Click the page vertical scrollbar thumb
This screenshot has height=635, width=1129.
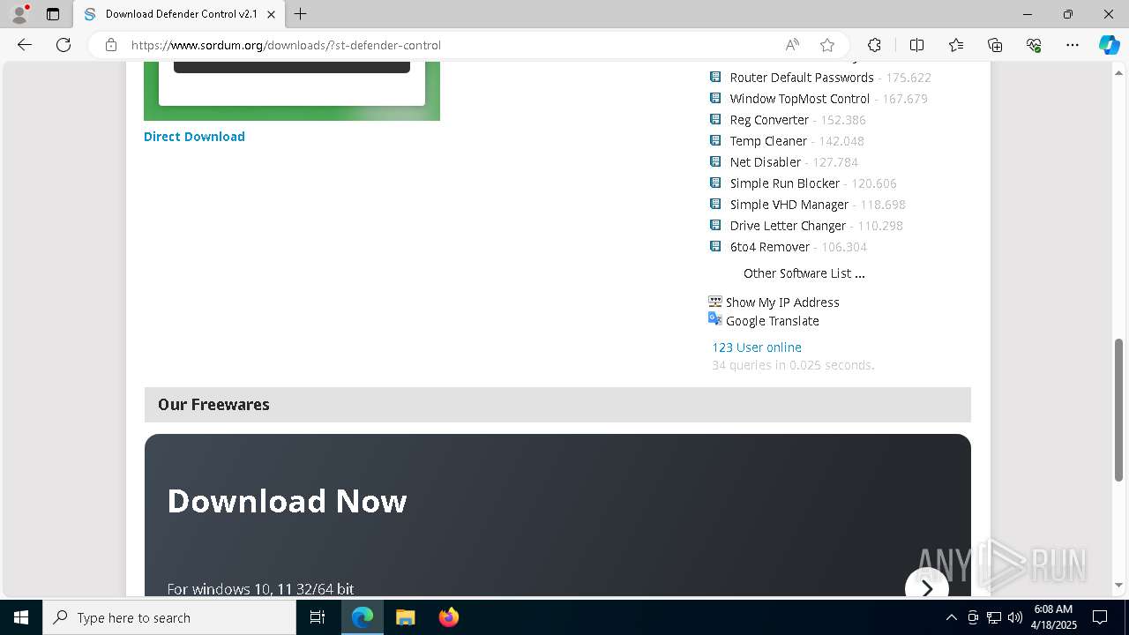tap(1119, 410)
